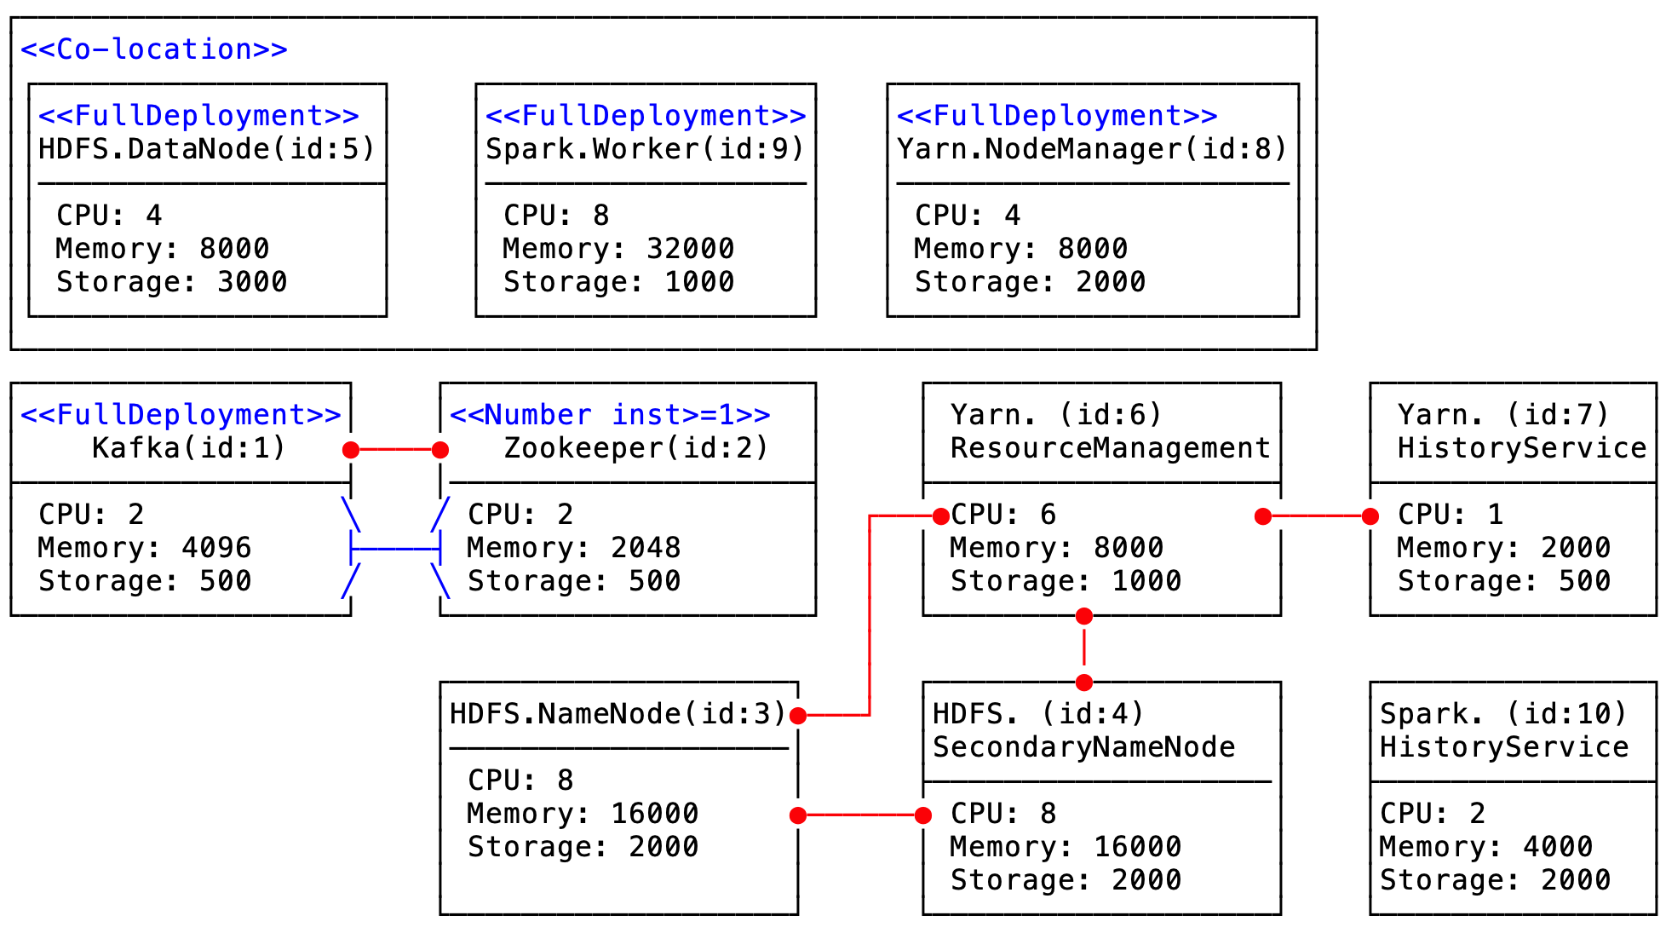
Task: Click the Zookeeper(id:2) component title
Action: pyautogui.click(x=636, y=448)
